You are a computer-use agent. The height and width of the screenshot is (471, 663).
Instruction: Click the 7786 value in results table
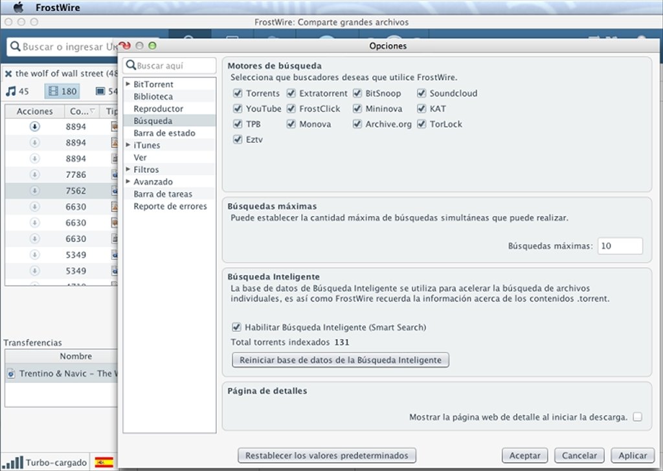(x=76, y=175)
